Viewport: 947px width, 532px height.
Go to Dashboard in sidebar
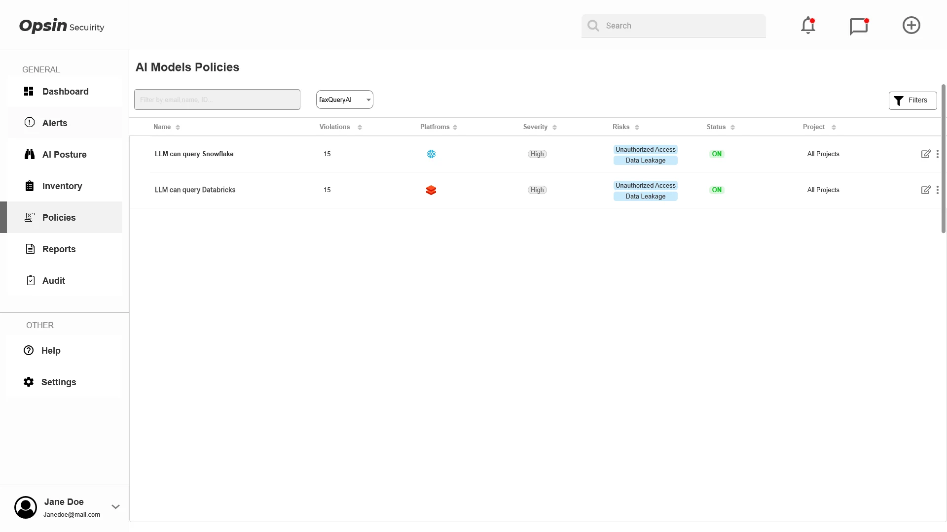pyautogui.click(x=65, y=91)
